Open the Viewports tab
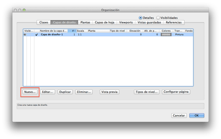This screenshot has height=139, width=221. (126, 22)
